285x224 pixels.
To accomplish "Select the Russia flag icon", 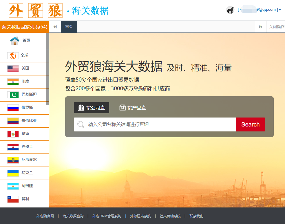I will (13, 108).
